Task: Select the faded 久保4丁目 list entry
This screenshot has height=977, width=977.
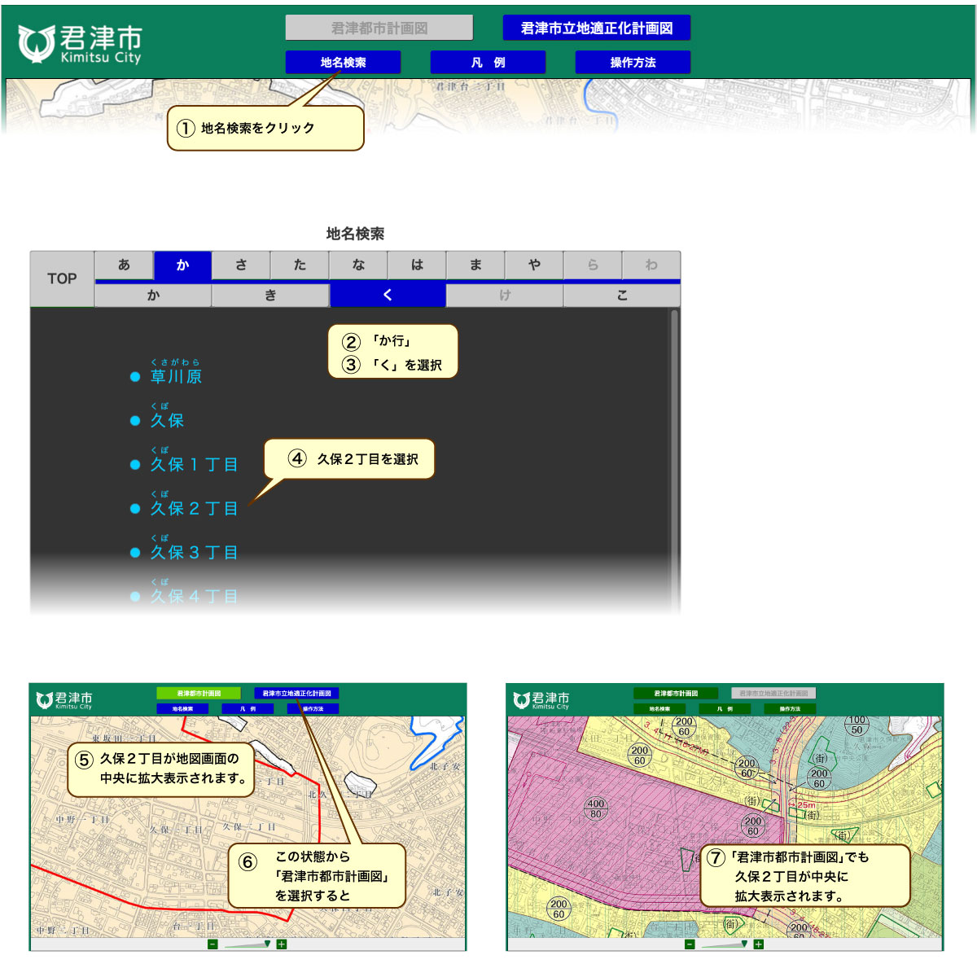Action: click(194, 596)
